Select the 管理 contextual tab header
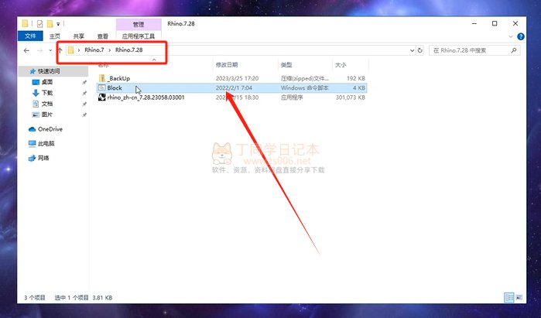Image resolution: width=541 pixels, height=318 pixels. click(x=139, y=25)
